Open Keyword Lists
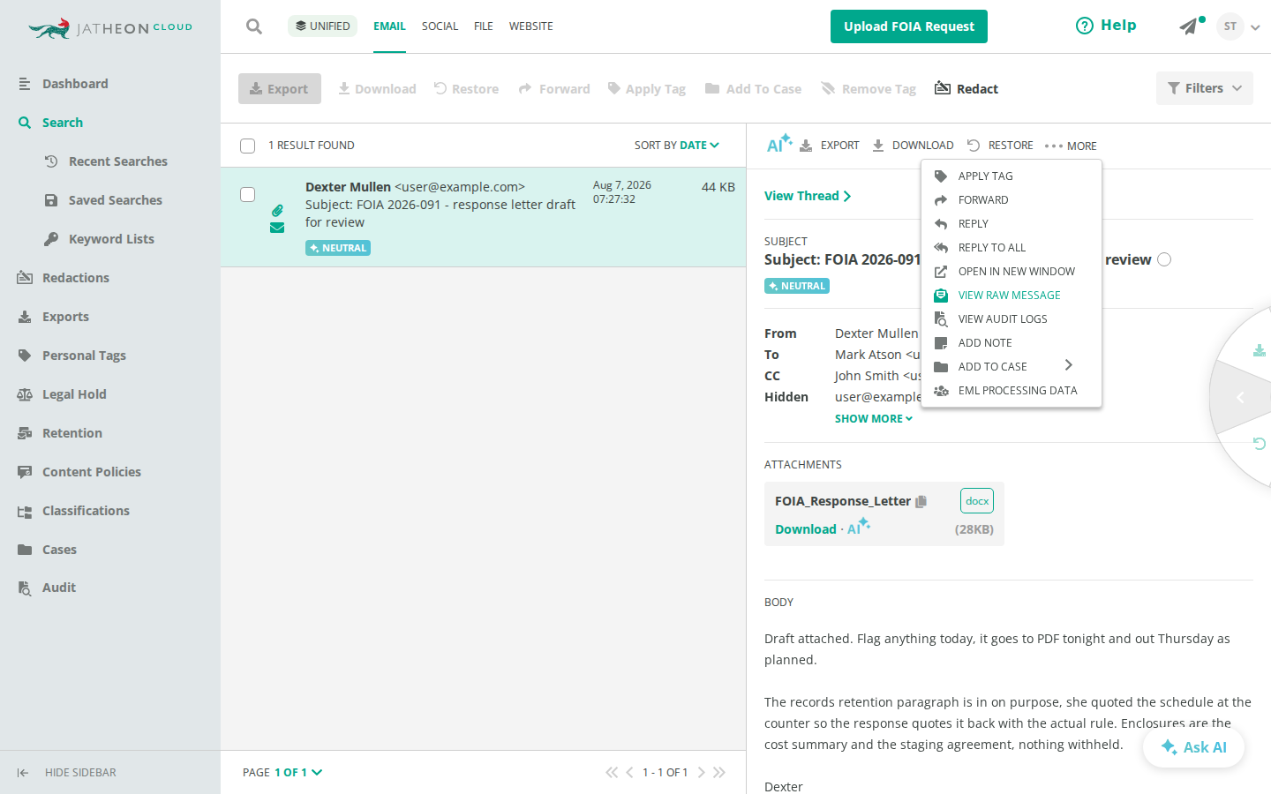 pyautogui.click(x=111, y=239)
